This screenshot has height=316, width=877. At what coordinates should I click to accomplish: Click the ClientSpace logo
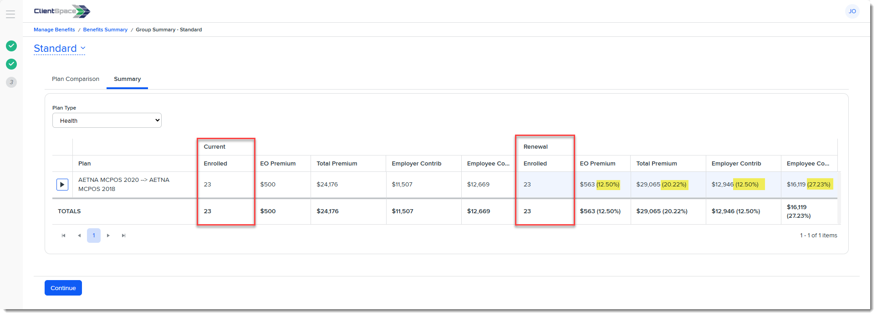tap(62, 11)
